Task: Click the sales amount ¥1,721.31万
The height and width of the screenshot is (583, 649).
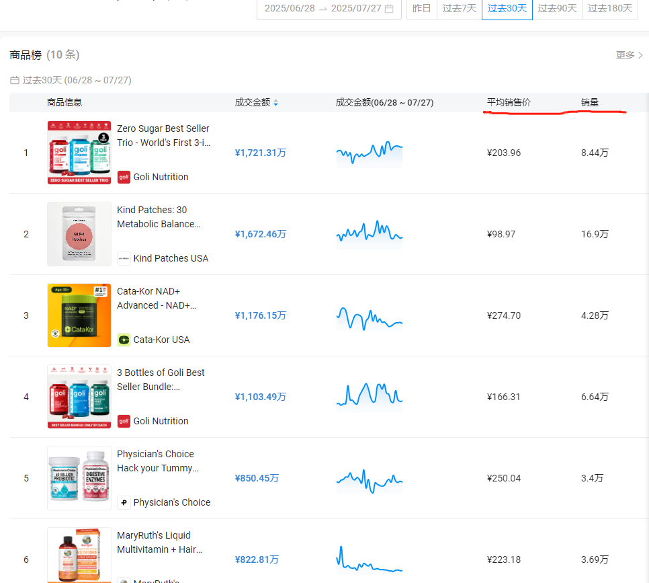Action: tap(261, 153)
